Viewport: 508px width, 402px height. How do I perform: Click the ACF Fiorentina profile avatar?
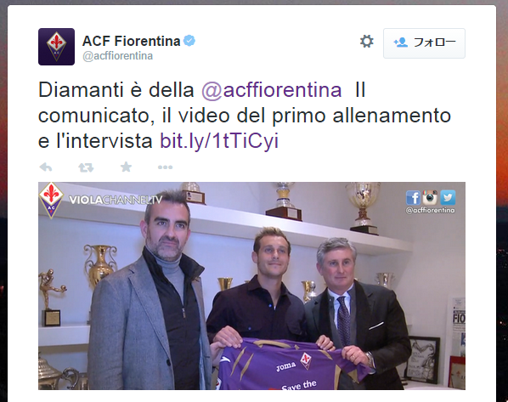pyautogui.click(x=56, y=47)
